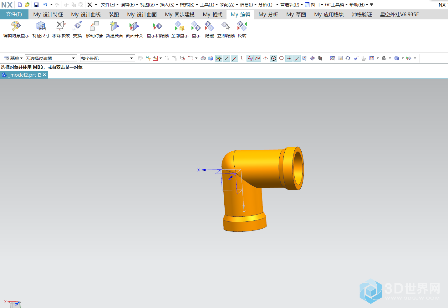
Task: Click the Pan view hand icon
Action: (x=340, y=58)
